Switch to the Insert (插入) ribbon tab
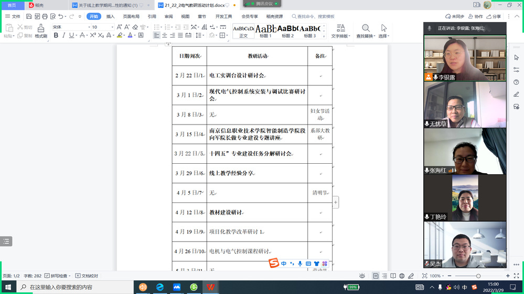This screenshot has width=524, height=294. click(110, 16)
